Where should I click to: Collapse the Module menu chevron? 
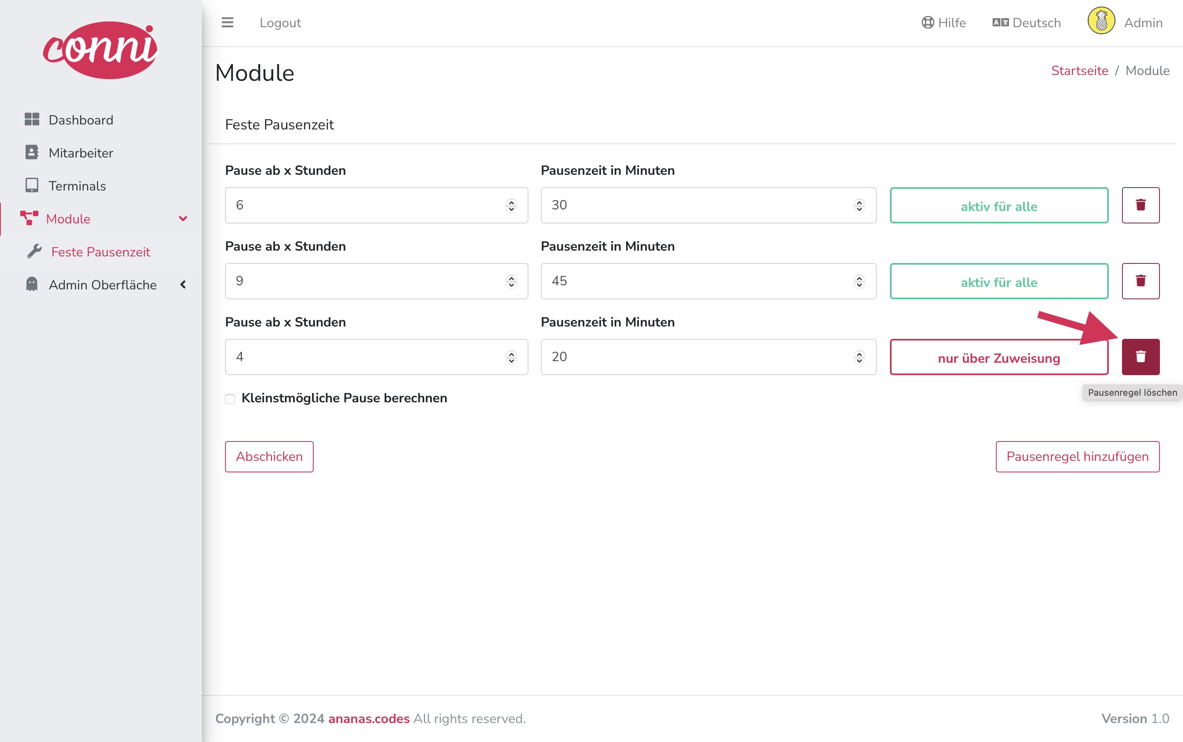(183, 218)
